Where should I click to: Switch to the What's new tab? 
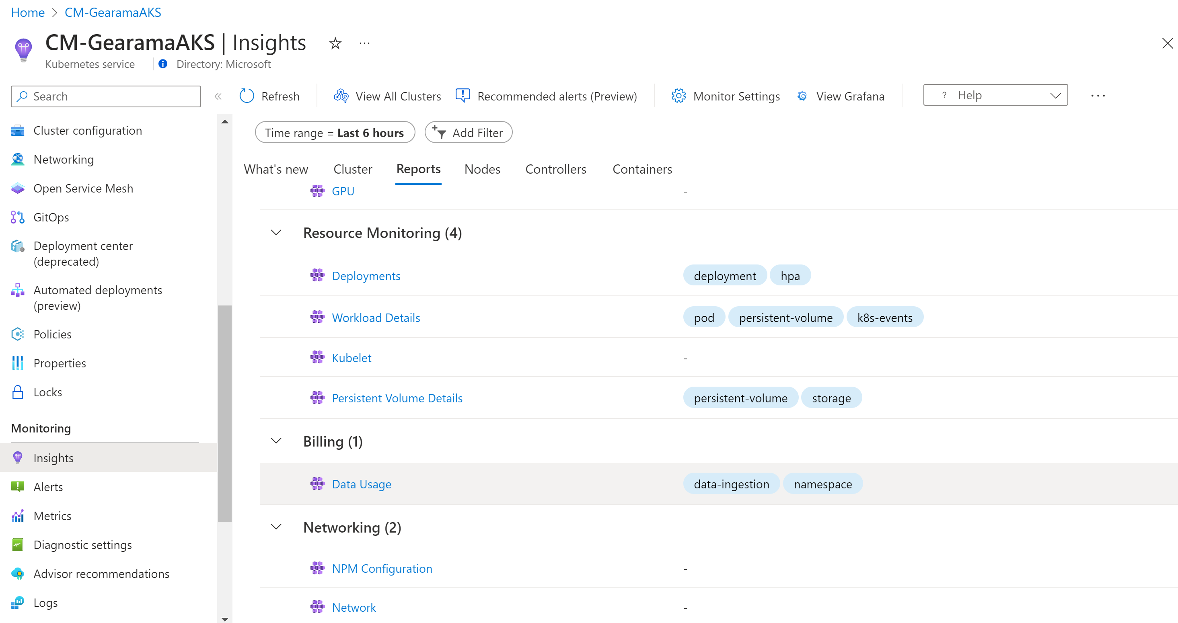click(276, 170)
